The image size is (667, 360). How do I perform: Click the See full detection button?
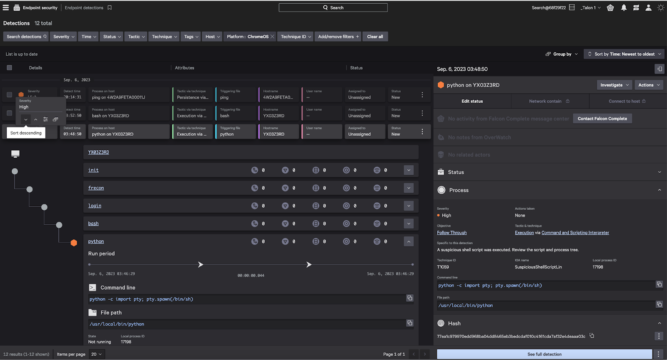544,354
